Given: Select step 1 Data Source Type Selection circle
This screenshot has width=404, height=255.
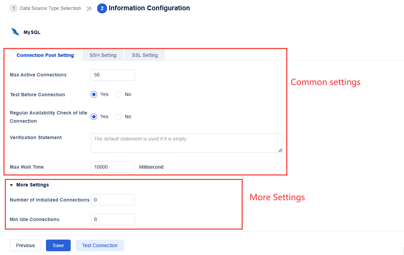Looking at the screenshot, I should [13, 8].
